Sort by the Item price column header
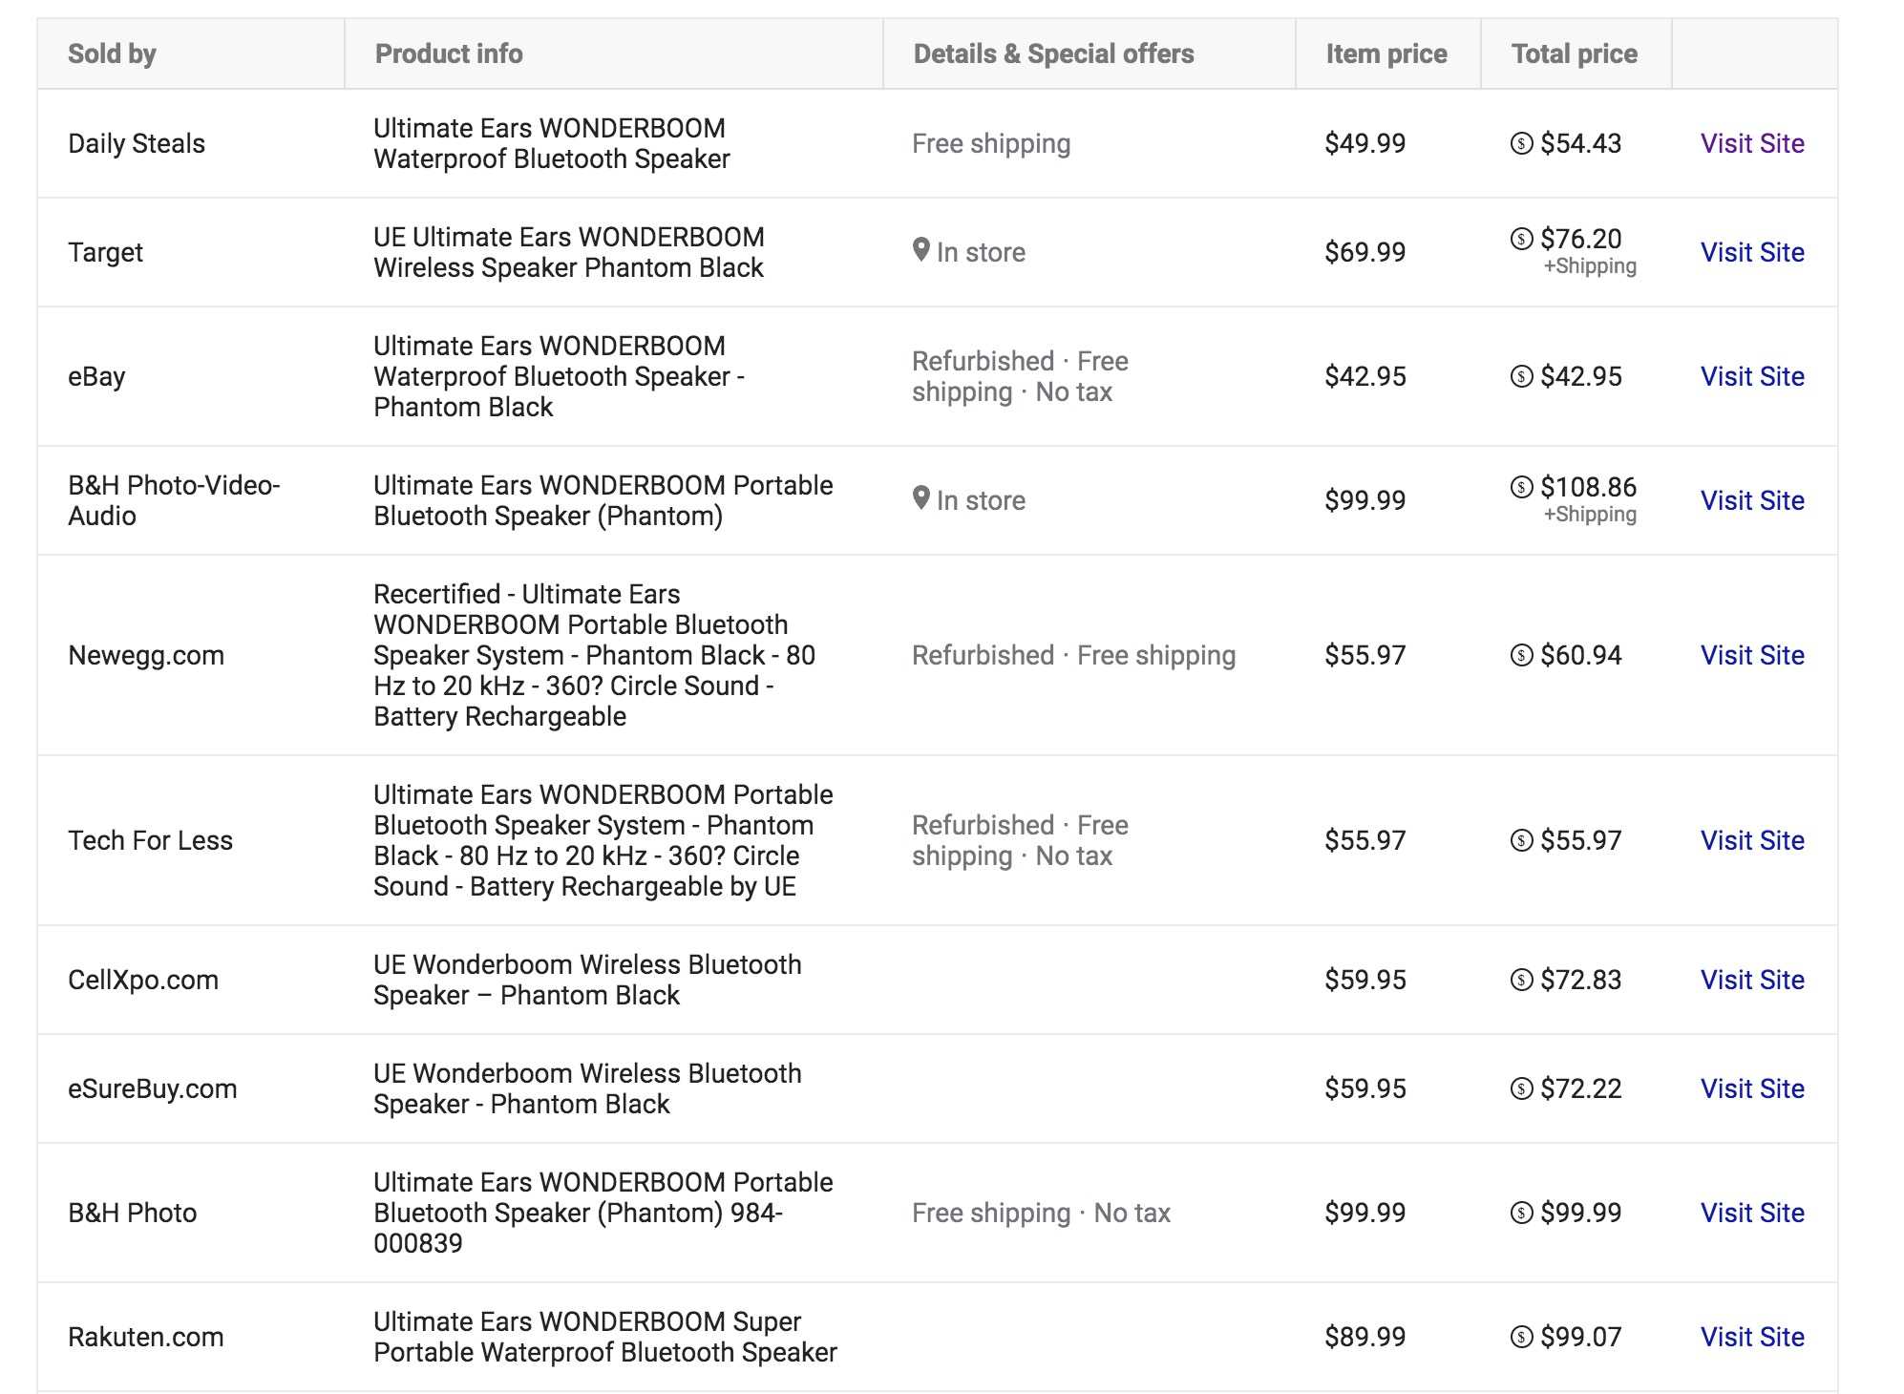 (x=1386, y=53)
